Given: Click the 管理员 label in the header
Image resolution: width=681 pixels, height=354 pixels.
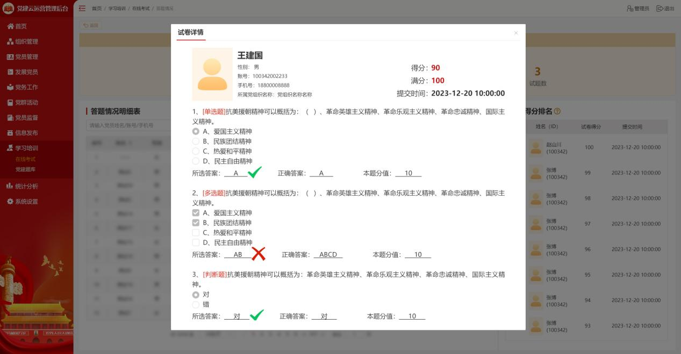Looking at the screenshot, I should point(642,8).
